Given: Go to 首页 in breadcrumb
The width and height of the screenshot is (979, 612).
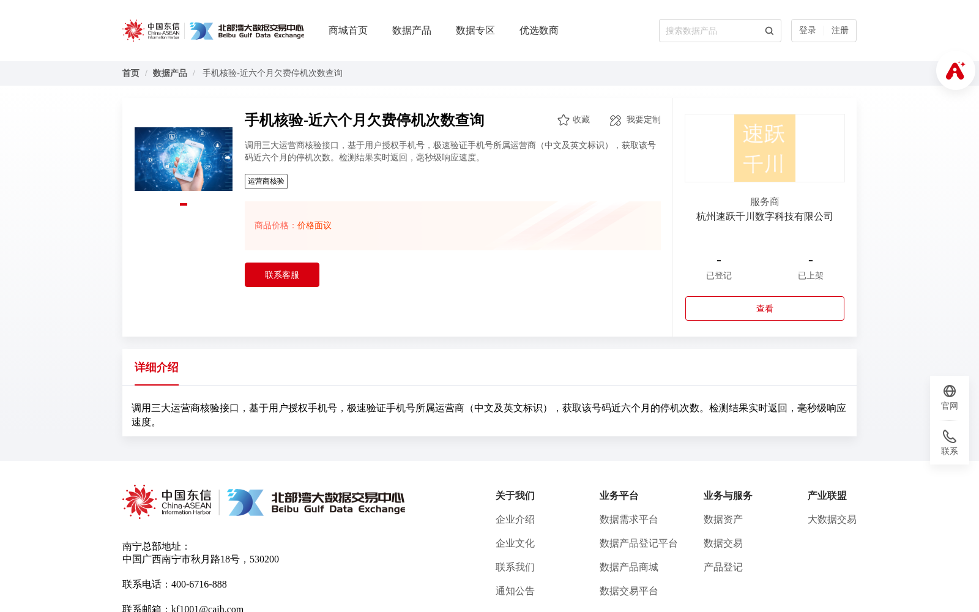Looking at the screenshot, I should [131, 73].
